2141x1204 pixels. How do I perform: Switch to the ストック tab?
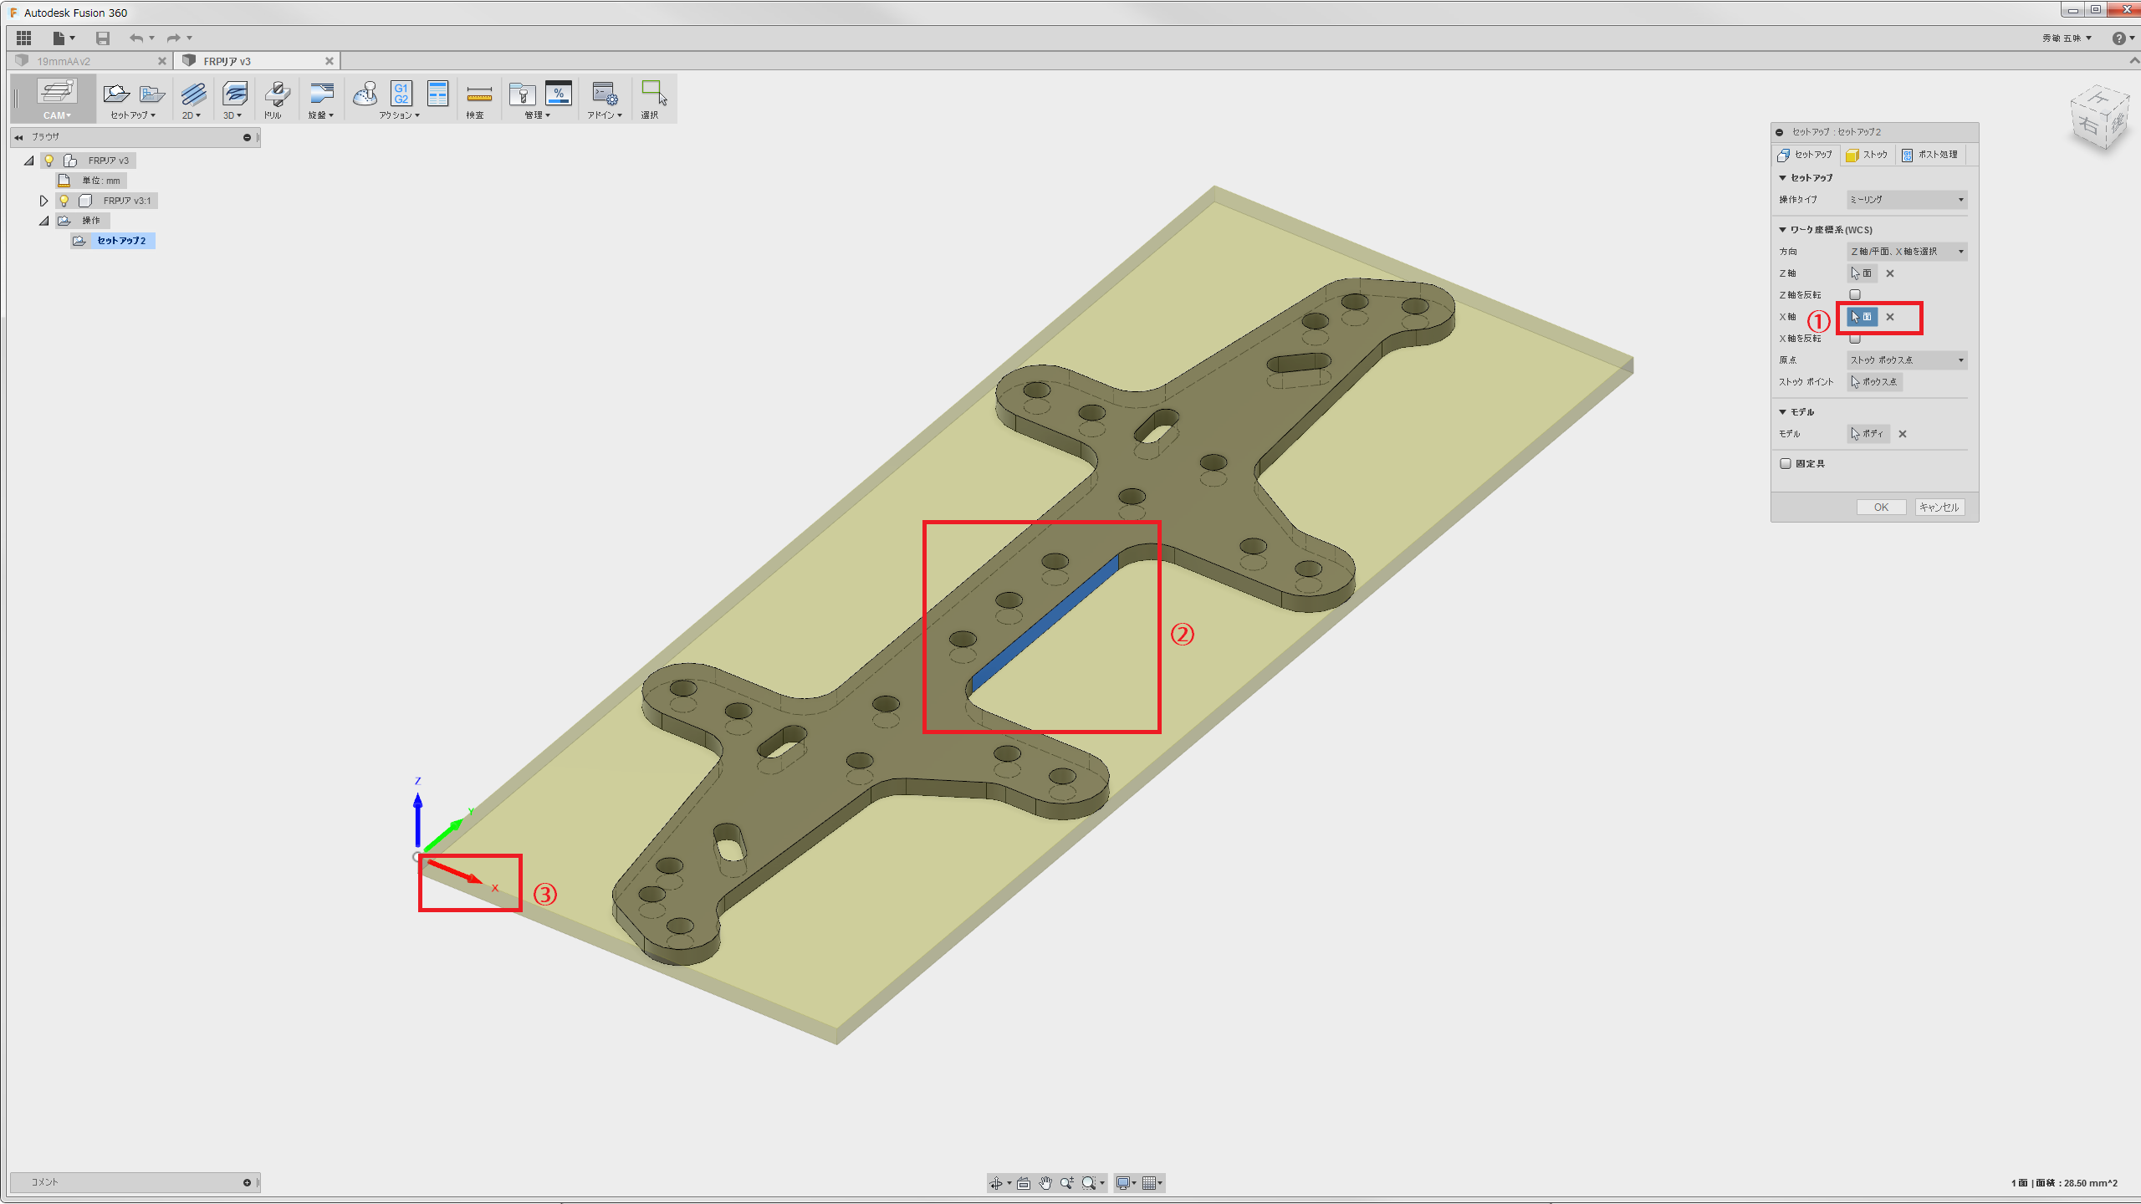pyautogui.click(x=1867, y=155)
